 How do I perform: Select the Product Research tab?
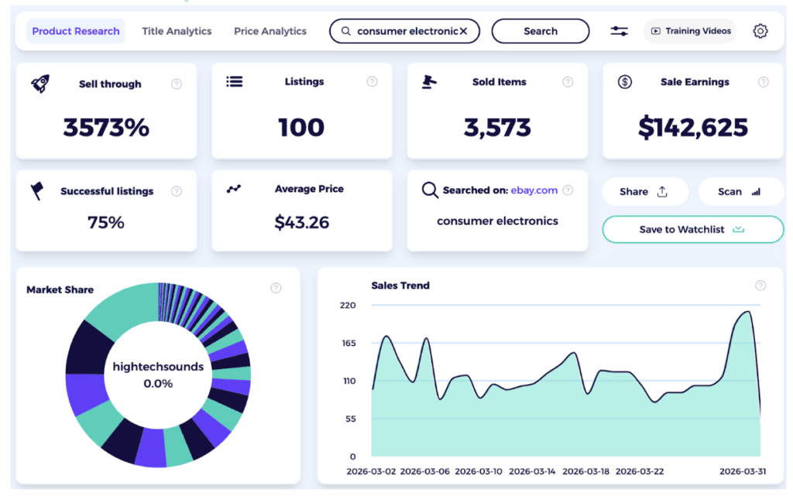(x=76, y=31)
